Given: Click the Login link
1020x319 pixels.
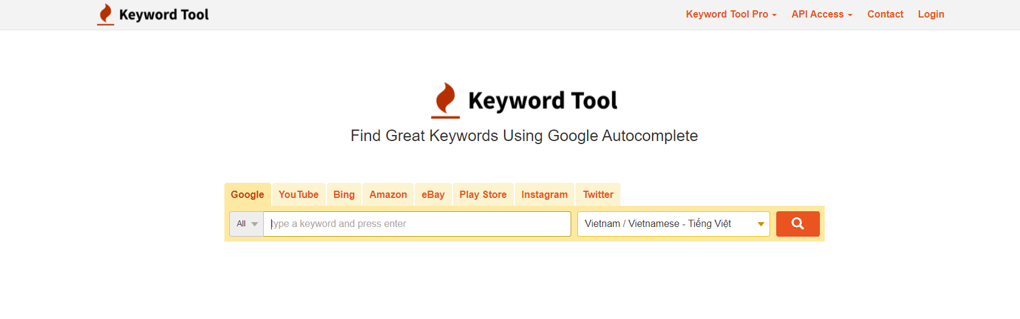Looking at the screenshot, I should pos(931,14).
